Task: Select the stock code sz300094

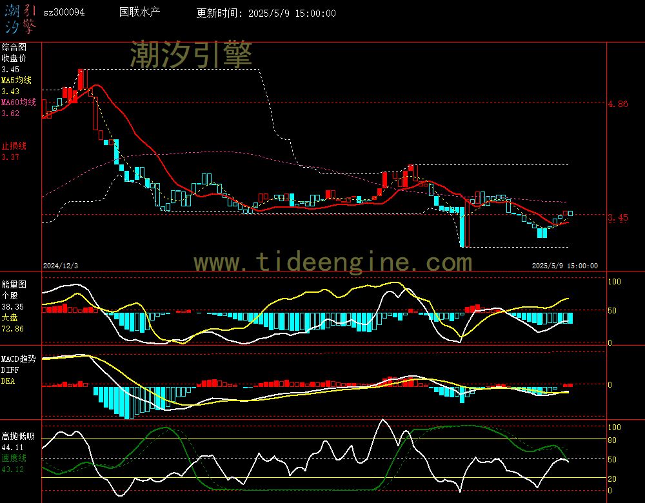Action: (x=64, y=13)
